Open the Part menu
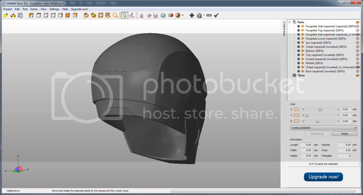 [x=25, y=9]
